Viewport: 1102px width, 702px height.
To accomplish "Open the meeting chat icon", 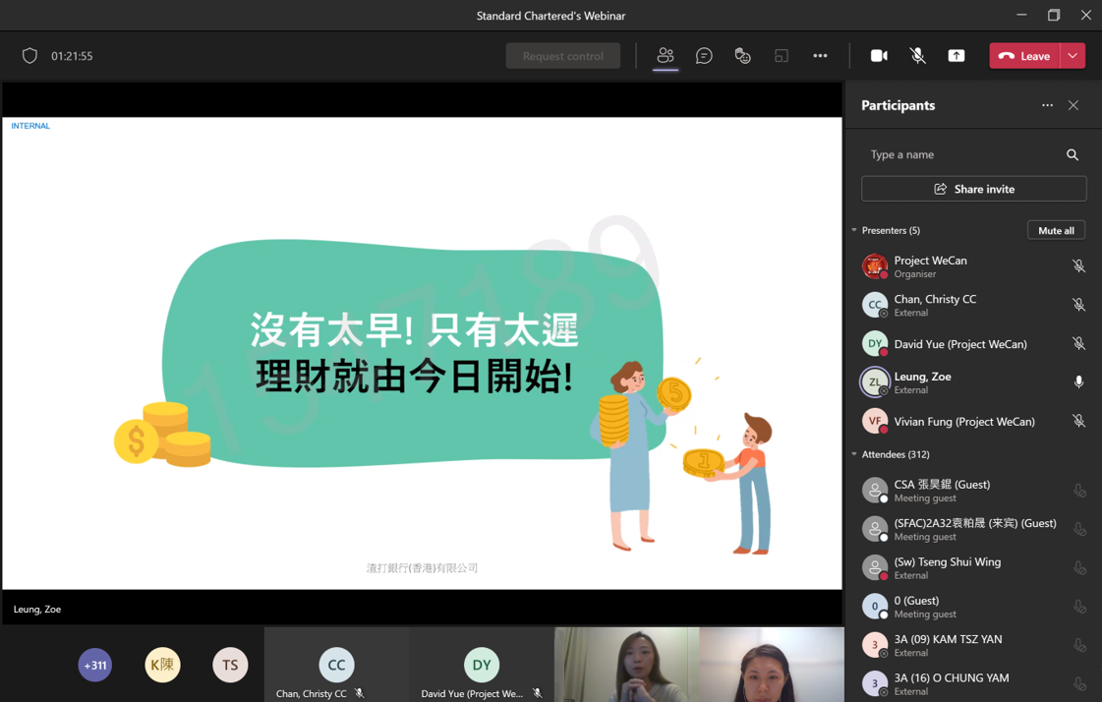I will (704, 56).
